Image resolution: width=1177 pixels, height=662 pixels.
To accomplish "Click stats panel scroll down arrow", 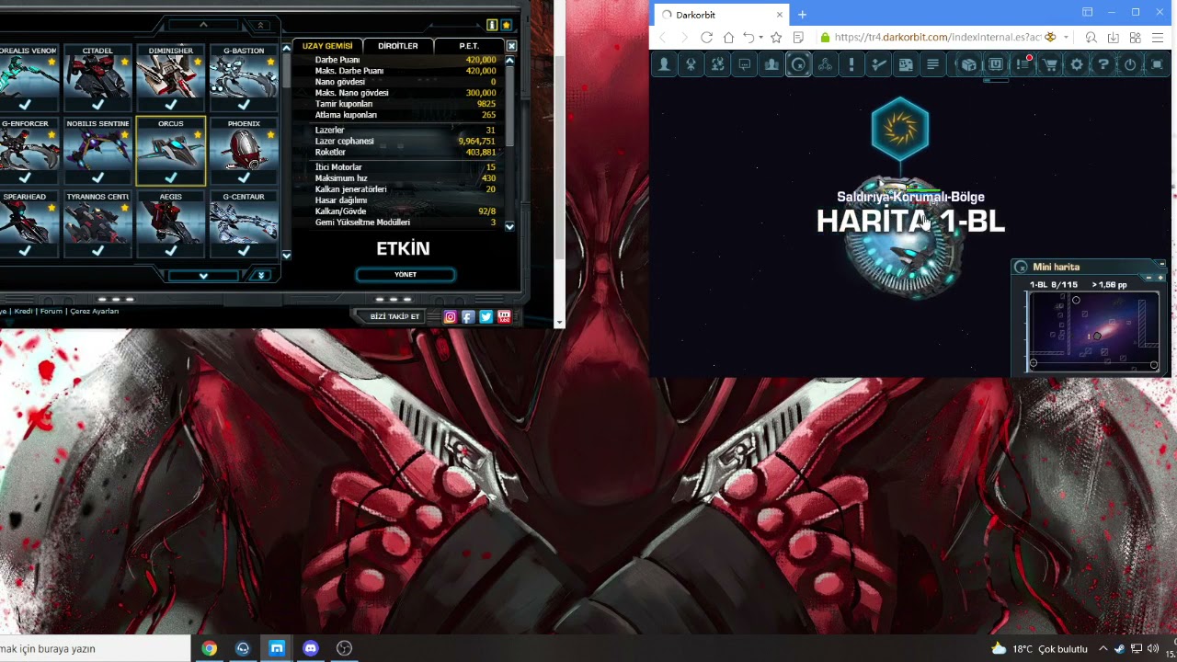I will tap(509, 226).
